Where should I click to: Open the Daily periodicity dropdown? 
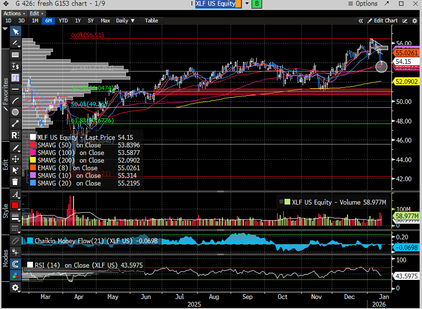pyautogui.click(x=126, y=21)
